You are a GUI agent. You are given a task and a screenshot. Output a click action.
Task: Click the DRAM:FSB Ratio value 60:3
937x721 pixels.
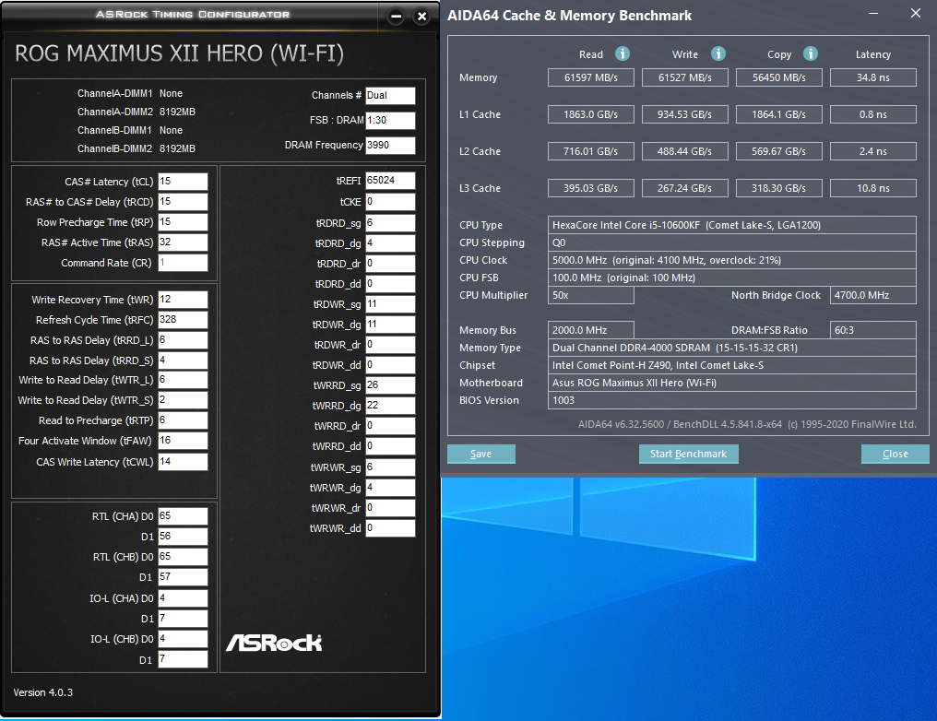click(x=873, y=330)
